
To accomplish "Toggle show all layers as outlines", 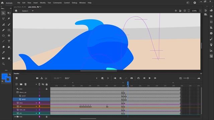I will pyautogui.click(x=39, y=84).
